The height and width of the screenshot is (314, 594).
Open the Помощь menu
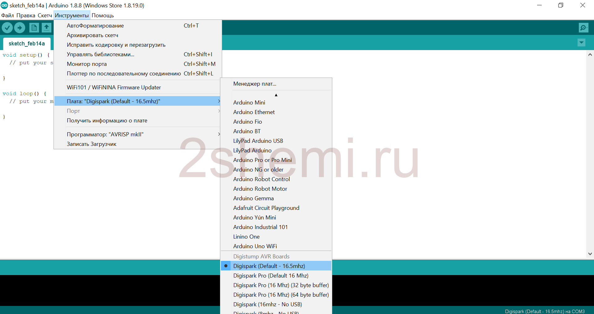tap(103, 15)
